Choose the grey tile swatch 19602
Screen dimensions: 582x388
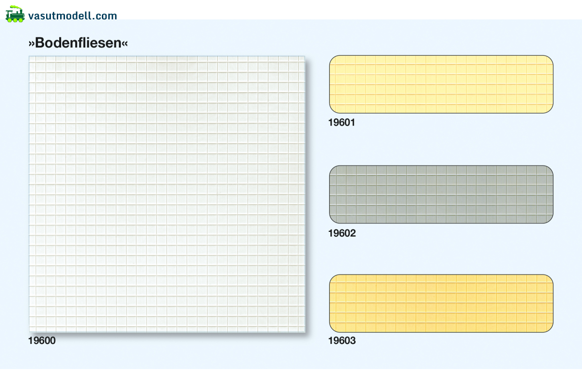(x=441, y=194)
